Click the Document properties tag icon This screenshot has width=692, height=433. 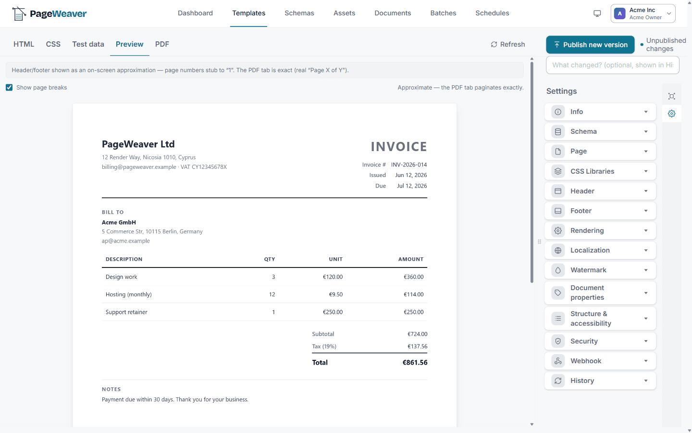pyautogui.click(x=558, y=293)
